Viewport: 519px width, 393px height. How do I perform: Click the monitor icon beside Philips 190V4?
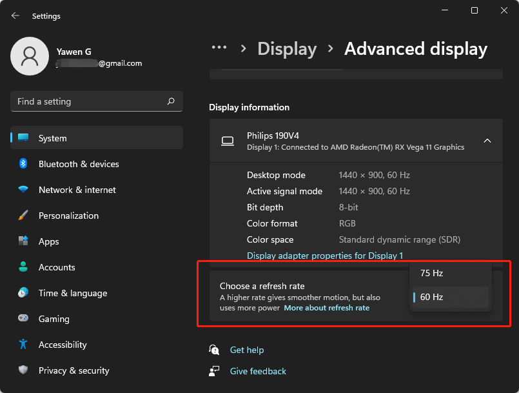coord(228,141)
